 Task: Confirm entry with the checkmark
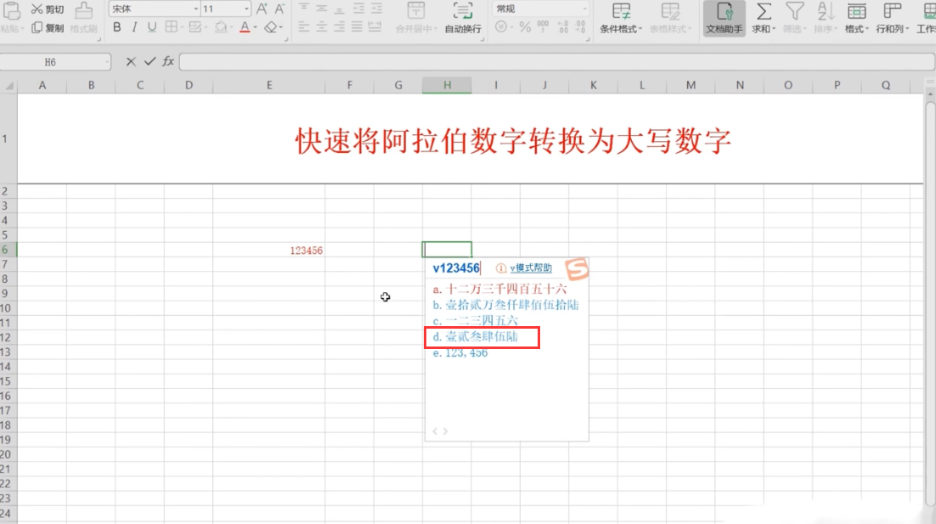[149, 61]
